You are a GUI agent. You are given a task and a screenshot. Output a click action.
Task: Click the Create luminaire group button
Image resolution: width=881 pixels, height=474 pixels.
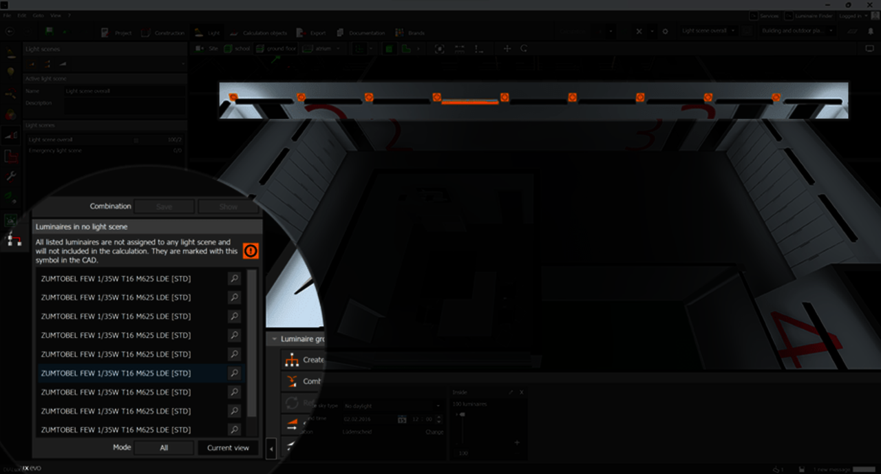tap(303, 360)
